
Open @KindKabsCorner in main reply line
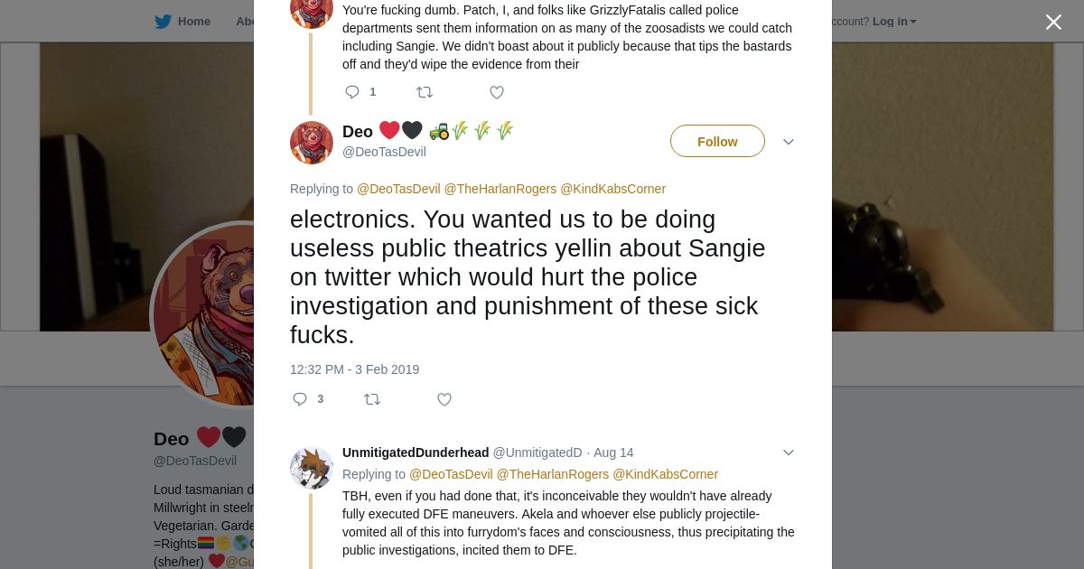[x=612, y=189]
